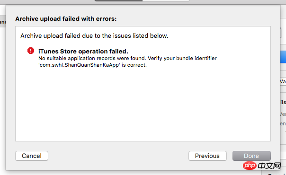Click the Cancel button
Image resolution: width=286 pixels, height=175 pixels.
coord(32,156)
